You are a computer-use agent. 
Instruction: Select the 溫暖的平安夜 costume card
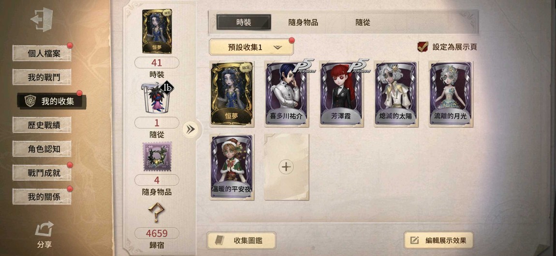pyautogui.click(x=232, y=167)
